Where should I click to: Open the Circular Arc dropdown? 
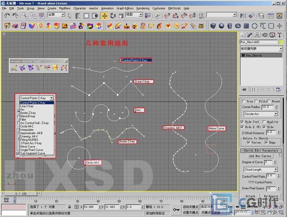click(x=275, y=114)
